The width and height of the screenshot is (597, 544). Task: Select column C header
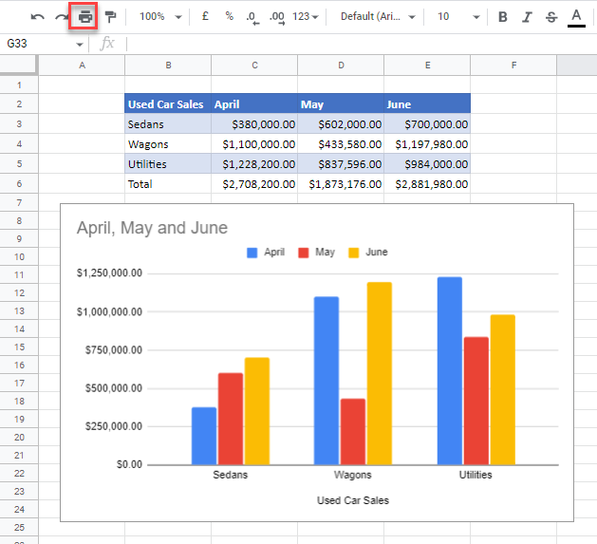(254, 65)
